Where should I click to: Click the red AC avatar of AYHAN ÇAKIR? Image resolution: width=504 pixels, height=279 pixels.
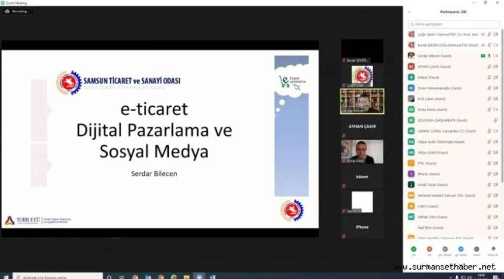(411, 66)
